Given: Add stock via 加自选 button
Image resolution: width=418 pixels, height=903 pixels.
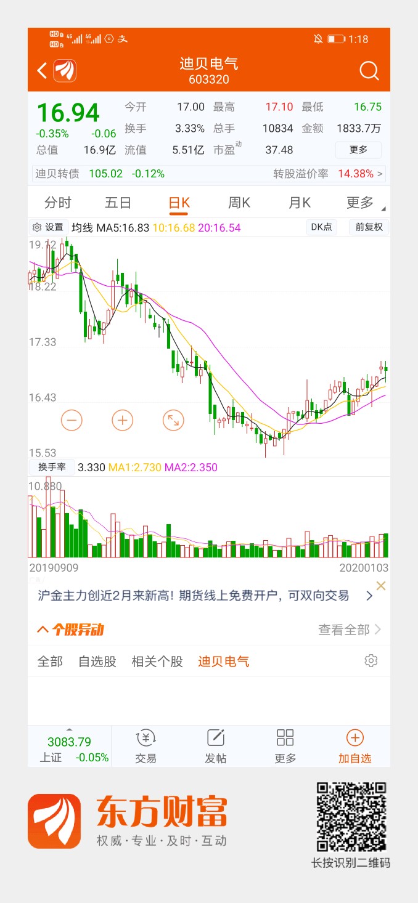Looking at the screenshot, I should pos(355,746).
